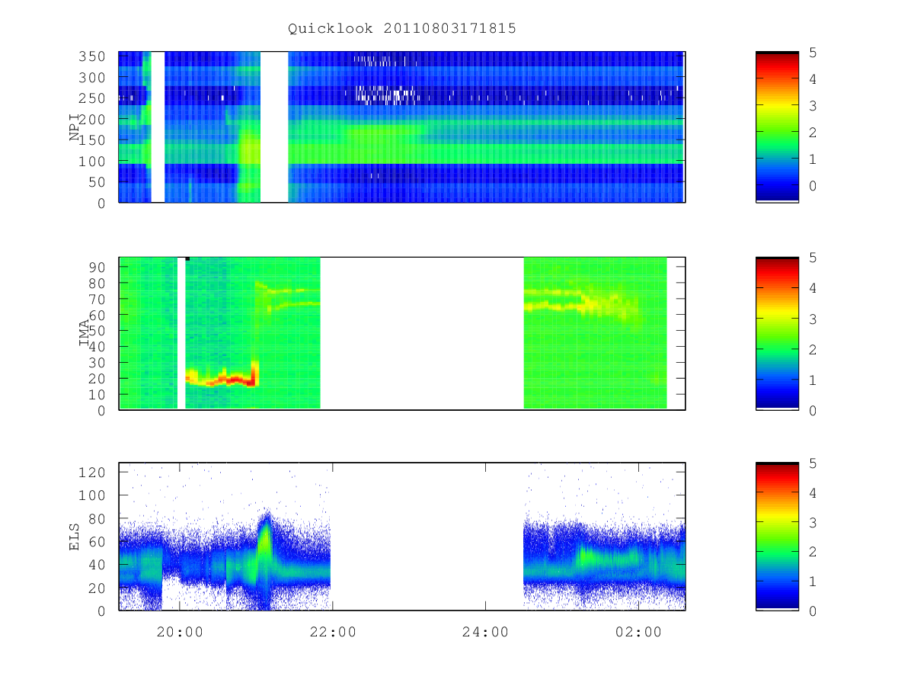Click the ELS y-axis label
This screenshot has height=686, width=914.
coord(75,537)
